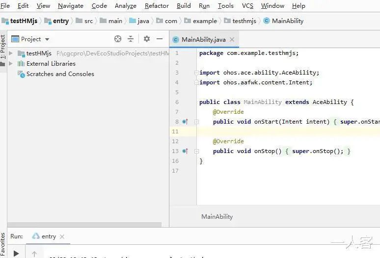
Task: Click AceAbility in class declaration
Action: [x=329, y=102]
